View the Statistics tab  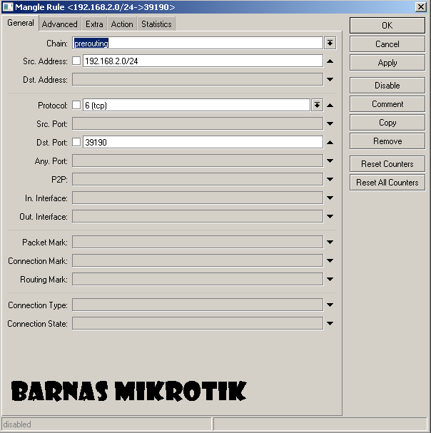[156, 24]
